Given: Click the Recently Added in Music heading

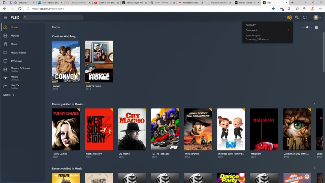Looking at the screenshot, I should pyautogui.click(x=67, y=168).
